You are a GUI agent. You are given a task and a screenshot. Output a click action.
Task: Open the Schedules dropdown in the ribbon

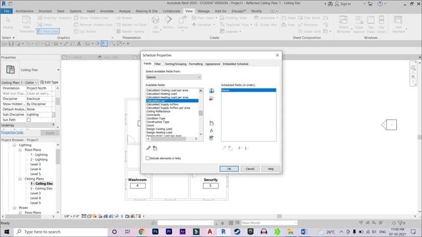(x=266, y=18)
